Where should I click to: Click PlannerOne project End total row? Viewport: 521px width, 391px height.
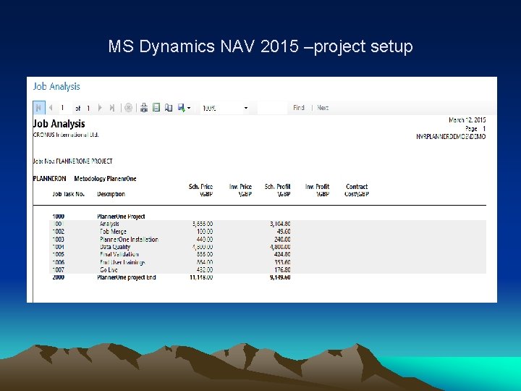(126, 277)
